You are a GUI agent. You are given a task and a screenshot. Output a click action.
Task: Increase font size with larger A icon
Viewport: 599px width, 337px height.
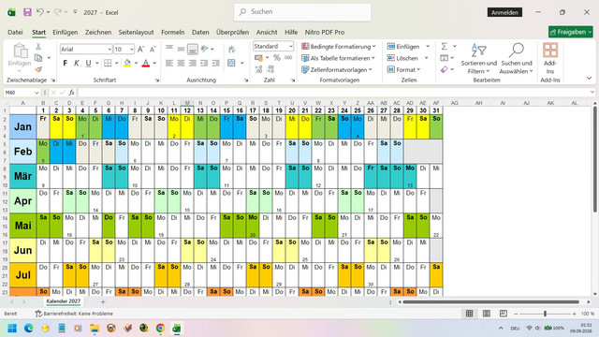(141, 50)
